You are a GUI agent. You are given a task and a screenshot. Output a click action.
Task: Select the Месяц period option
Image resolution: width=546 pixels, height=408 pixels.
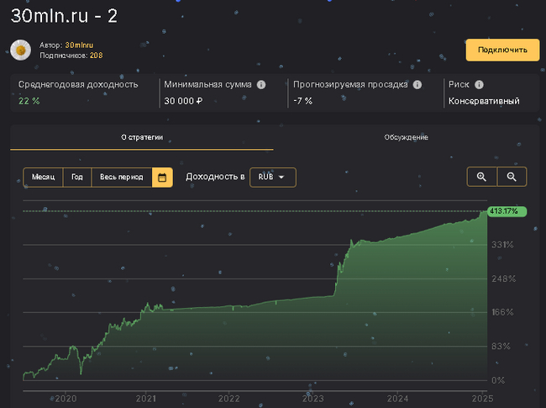point(43,178)
